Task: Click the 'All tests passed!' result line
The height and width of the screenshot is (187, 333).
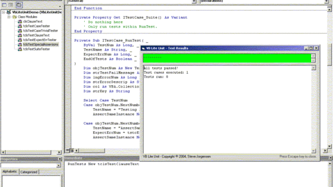Action: pyautogui.click(x=161, y=68)
